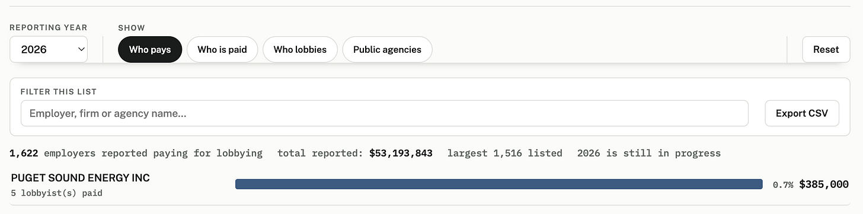
Task: Click the $385,000 amount for Puget Sound Energy
Action: tap(824, 184)
